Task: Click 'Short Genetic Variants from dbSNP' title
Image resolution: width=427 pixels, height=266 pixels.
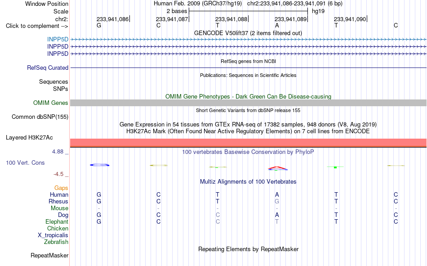Action: (248, 110)
